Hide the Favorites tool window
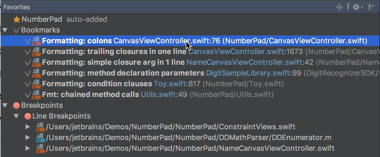This screenshot has height=157, width=380. point(372,7)
